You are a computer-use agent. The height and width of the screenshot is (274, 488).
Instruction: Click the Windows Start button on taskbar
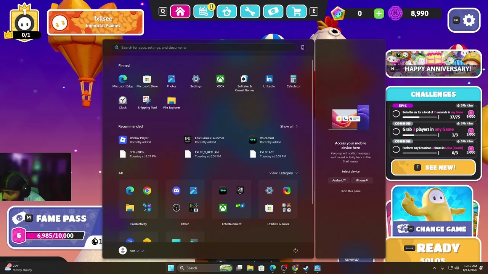(171, 268)
